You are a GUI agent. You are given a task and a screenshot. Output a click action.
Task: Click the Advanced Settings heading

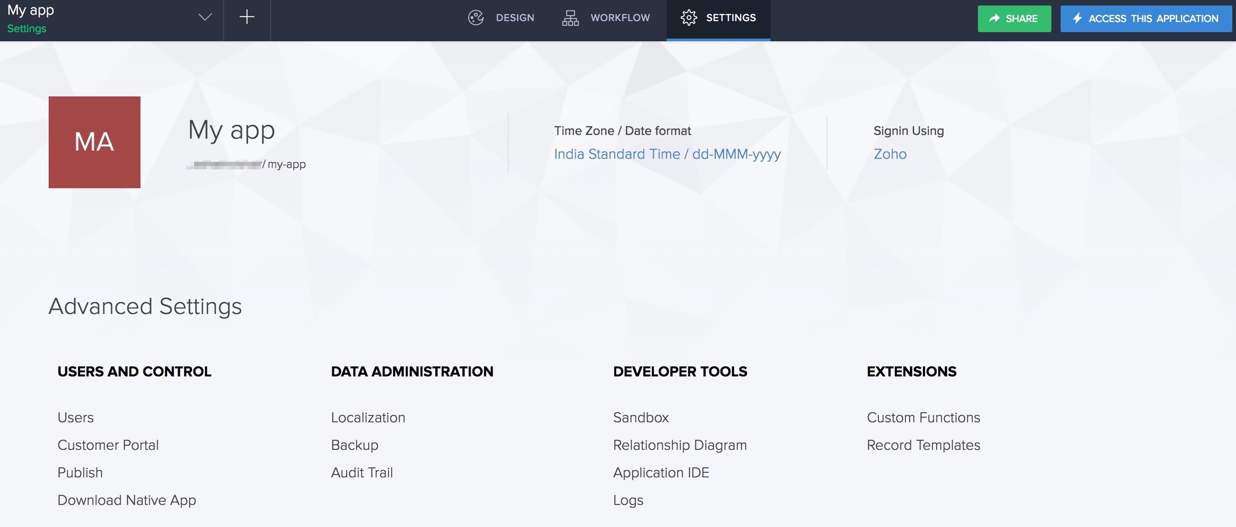[145, 306]
